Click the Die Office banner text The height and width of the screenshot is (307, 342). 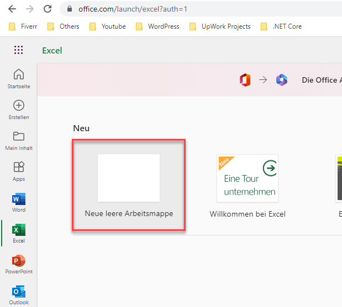pyautogui.click(x=322, y=80)
